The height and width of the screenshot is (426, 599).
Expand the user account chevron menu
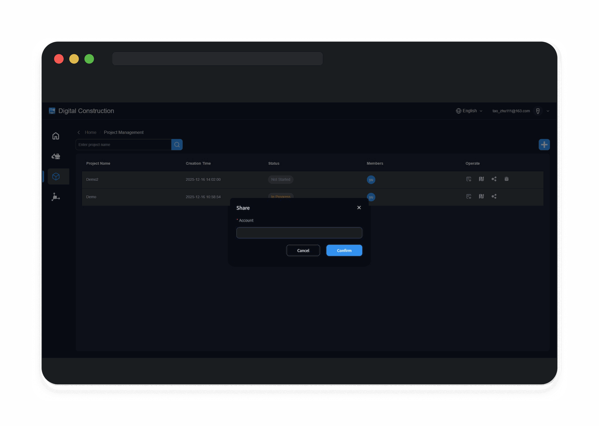click(x=548, y=111)
